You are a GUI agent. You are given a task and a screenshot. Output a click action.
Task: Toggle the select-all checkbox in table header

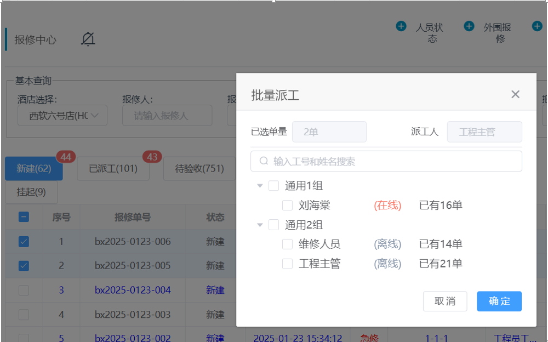[x=24, y=217]
